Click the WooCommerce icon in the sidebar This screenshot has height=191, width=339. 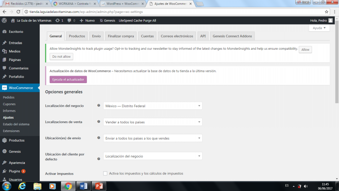[5, 88]
